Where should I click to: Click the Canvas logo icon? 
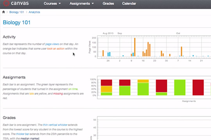[x=6, y=3]
